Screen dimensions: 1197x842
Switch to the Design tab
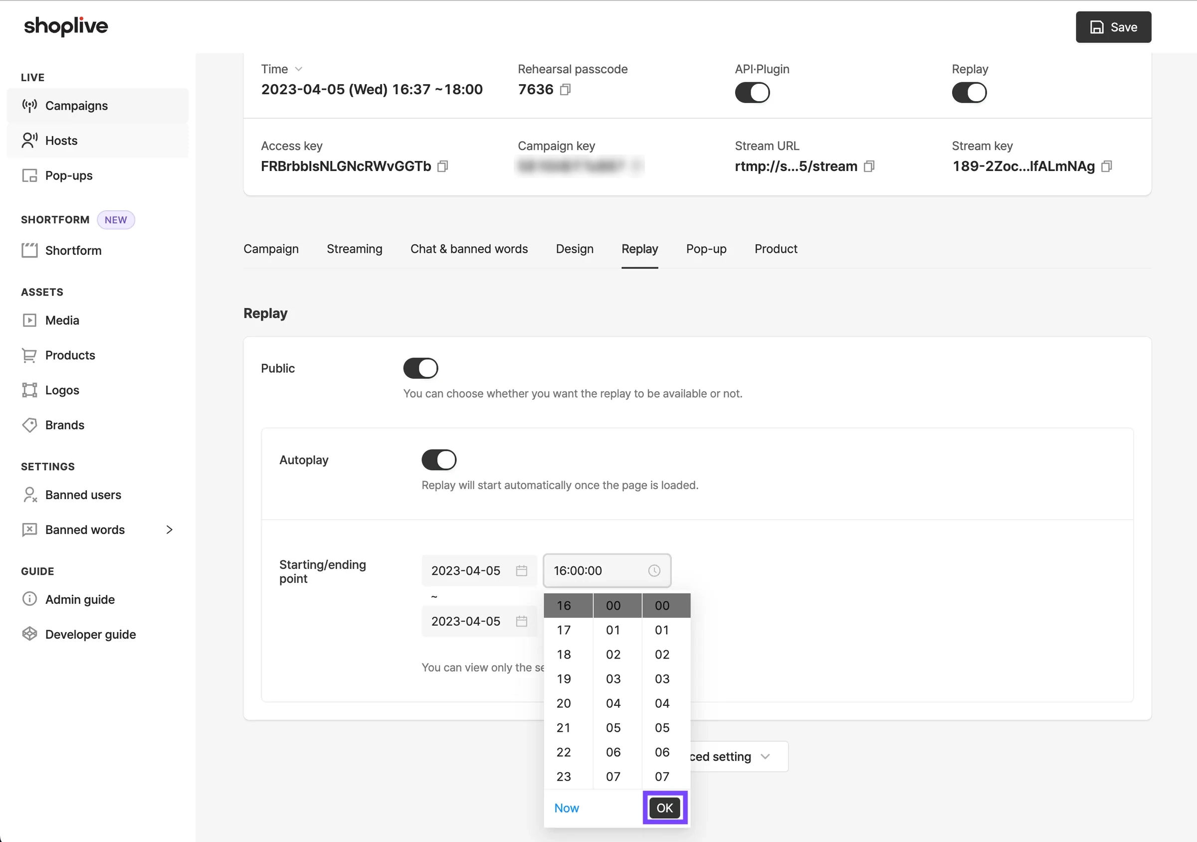coord(575,249)
